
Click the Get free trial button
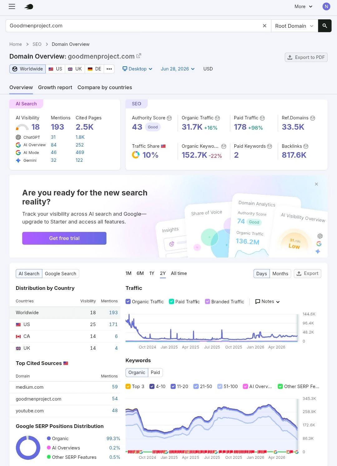click(64, 238)
